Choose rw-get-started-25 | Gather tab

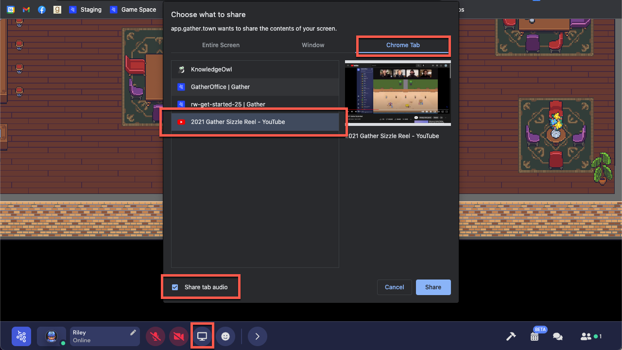click(x=255, y=105)
